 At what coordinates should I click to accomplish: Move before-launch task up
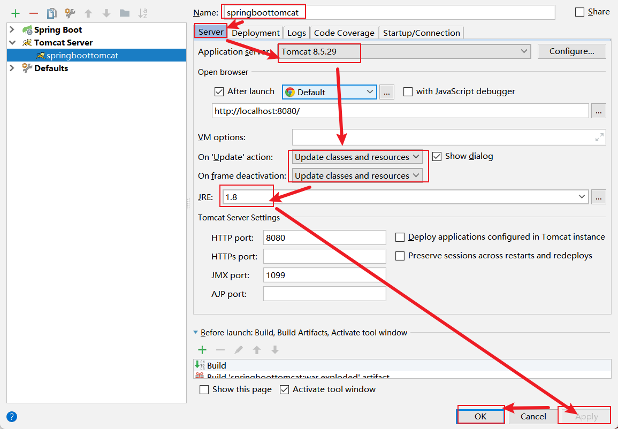(257, 350)
